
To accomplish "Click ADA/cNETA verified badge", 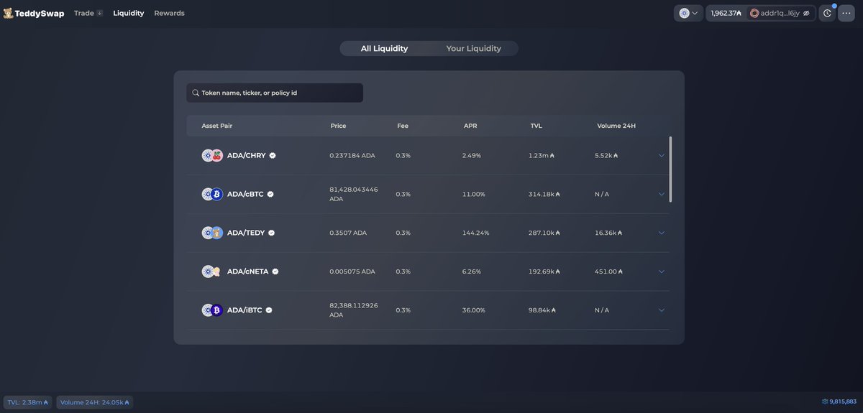I will tap(275, 272).
